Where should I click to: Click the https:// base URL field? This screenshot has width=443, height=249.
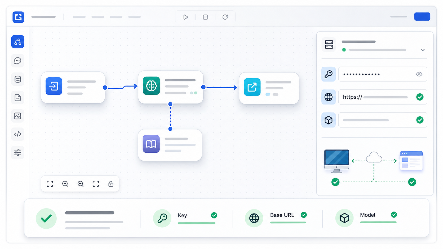coord(383,97)
